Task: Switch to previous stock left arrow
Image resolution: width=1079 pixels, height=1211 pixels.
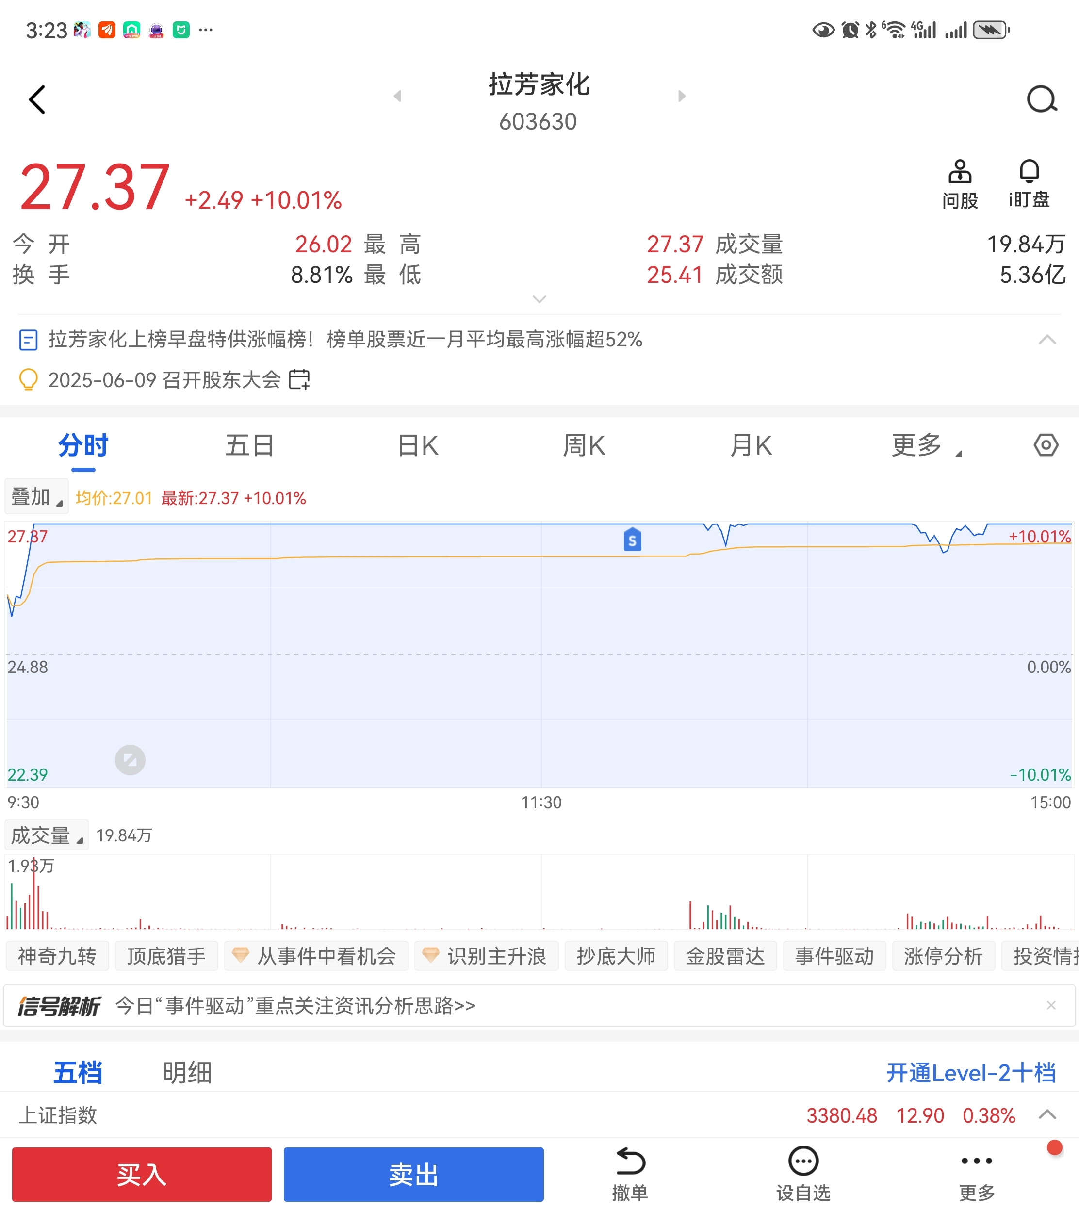Action: [397, 96]
